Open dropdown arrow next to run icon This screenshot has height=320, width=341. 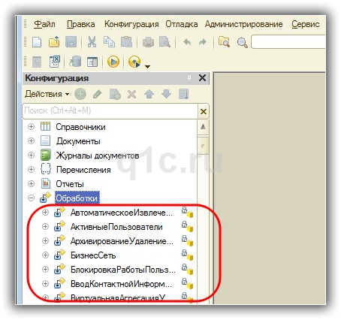(147, 66)
